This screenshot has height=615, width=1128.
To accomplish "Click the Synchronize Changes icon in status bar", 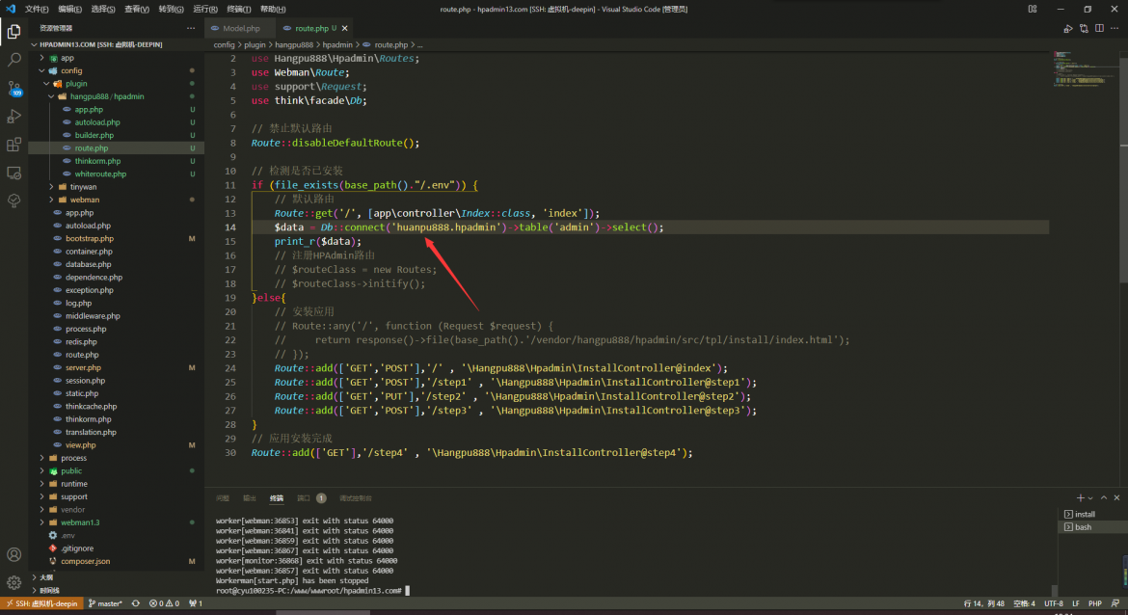I will point(135,603).
